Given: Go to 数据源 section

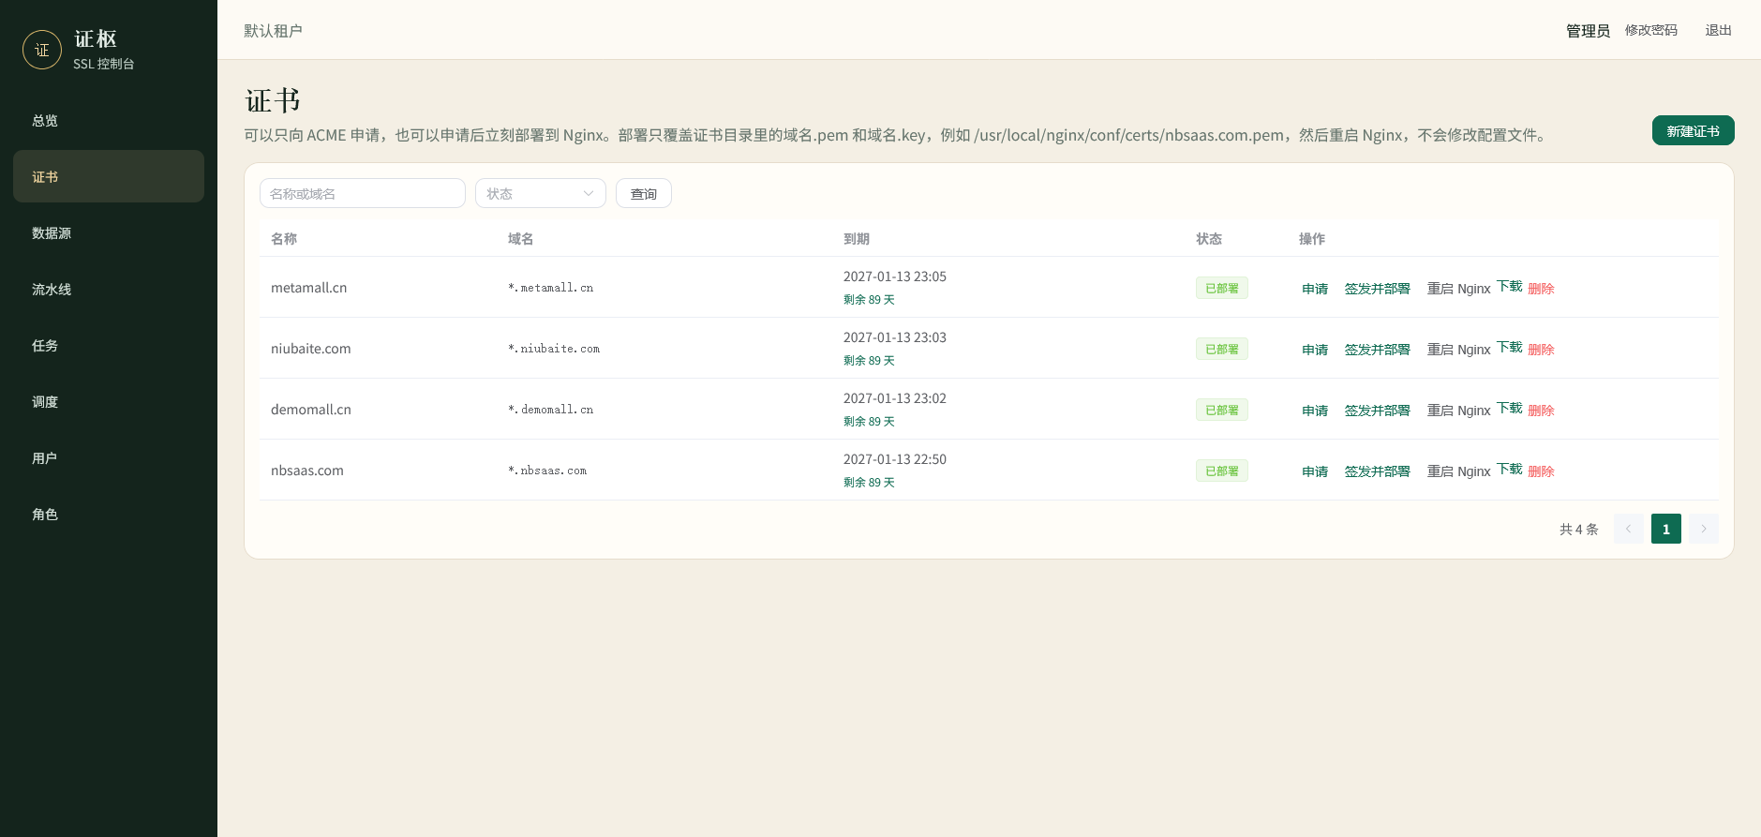Looking at the screenshot, I should [x=109, y=232].
